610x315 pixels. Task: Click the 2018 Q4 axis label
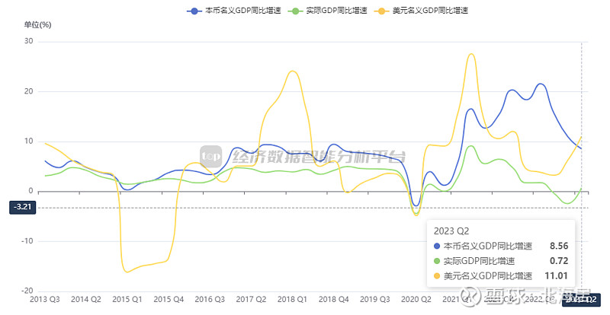point(333,300)
